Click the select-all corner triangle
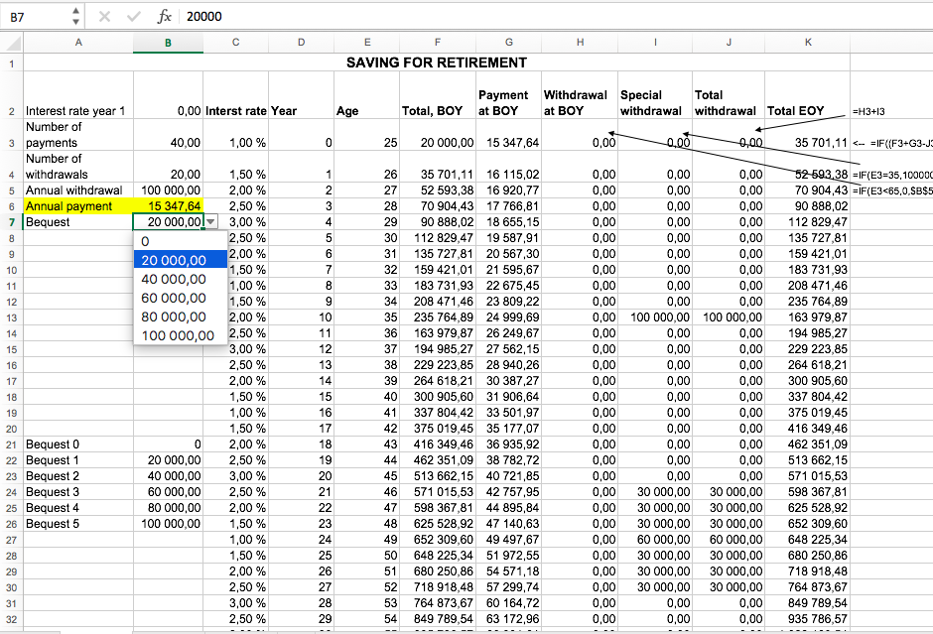933x634 pixels. (13, 43)
